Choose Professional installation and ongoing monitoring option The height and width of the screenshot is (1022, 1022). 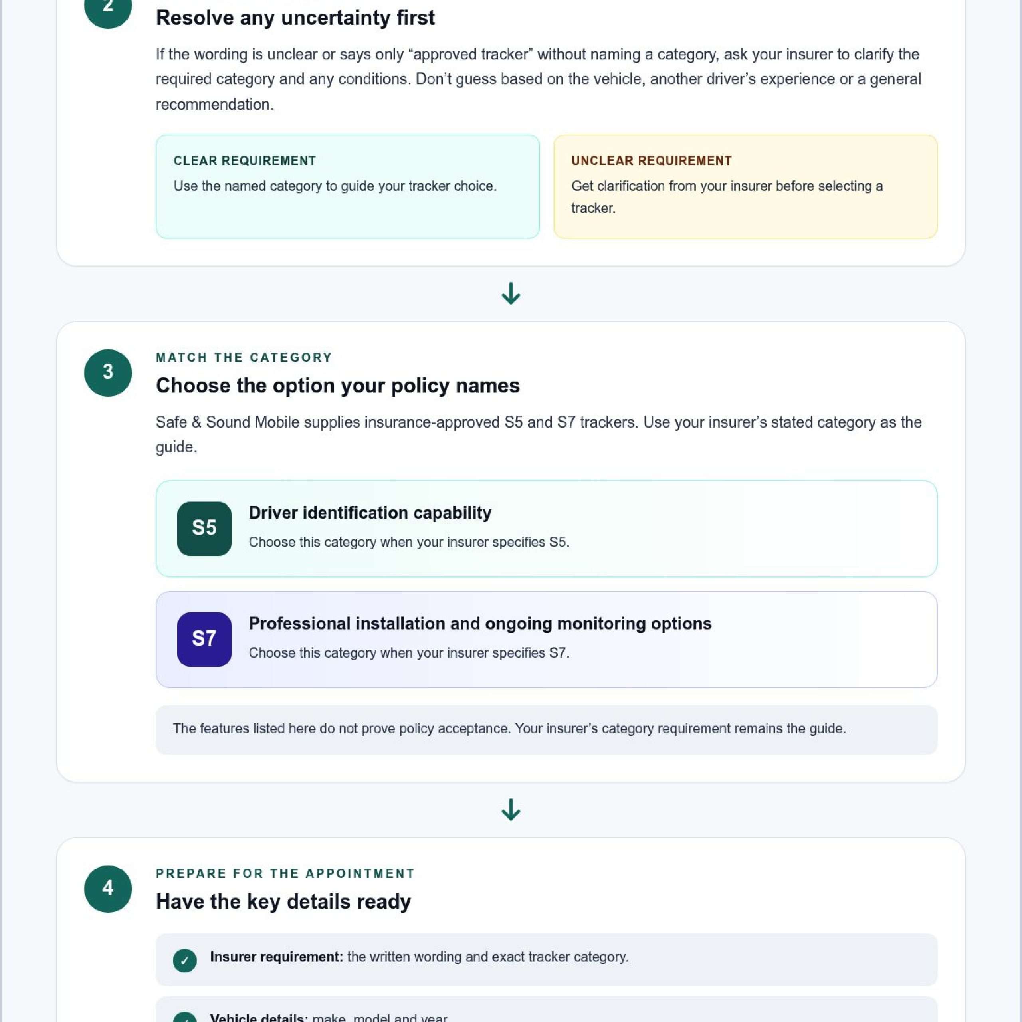pyautogui.click(x=547, y=639)
